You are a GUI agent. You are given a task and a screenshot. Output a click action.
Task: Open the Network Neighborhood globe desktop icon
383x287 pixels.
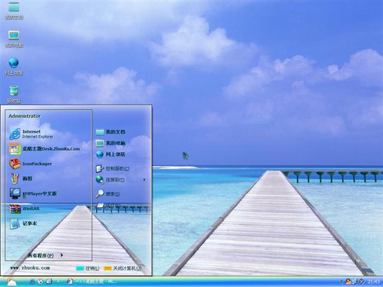point(14,66)
